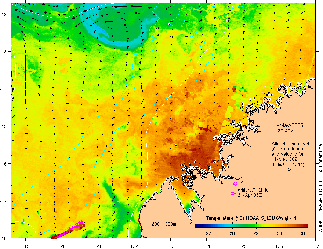Click the longitude axis label 123

click(170, 246)
